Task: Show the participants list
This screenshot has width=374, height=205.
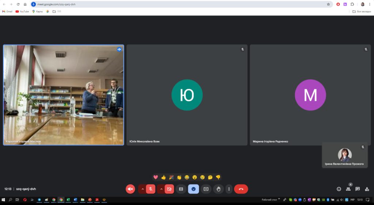Action: 348,189
